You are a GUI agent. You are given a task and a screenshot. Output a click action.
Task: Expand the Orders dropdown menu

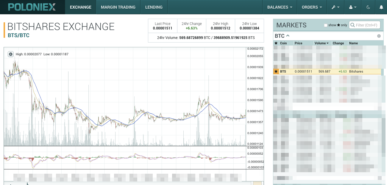click(312, 7)
